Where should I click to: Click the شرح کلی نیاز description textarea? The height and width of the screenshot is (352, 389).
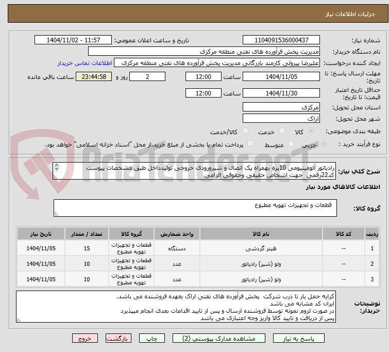194,171
